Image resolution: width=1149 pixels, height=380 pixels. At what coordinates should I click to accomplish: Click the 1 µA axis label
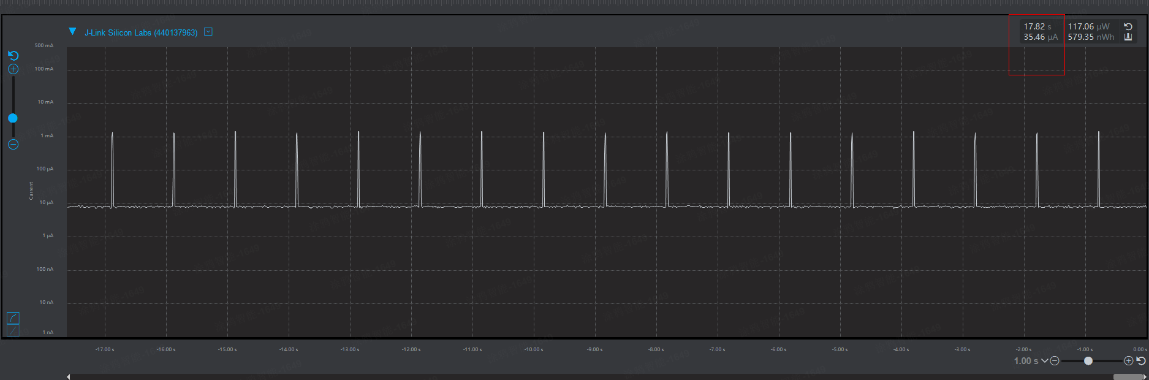(48, 235)
